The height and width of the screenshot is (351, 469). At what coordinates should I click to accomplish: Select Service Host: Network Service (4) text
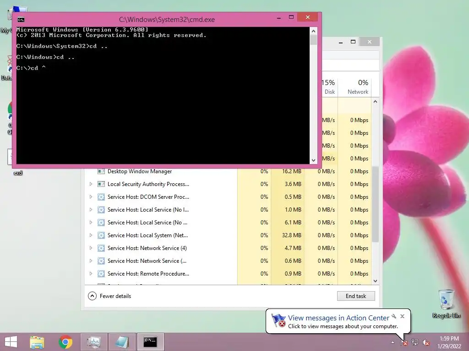(147, 248)
